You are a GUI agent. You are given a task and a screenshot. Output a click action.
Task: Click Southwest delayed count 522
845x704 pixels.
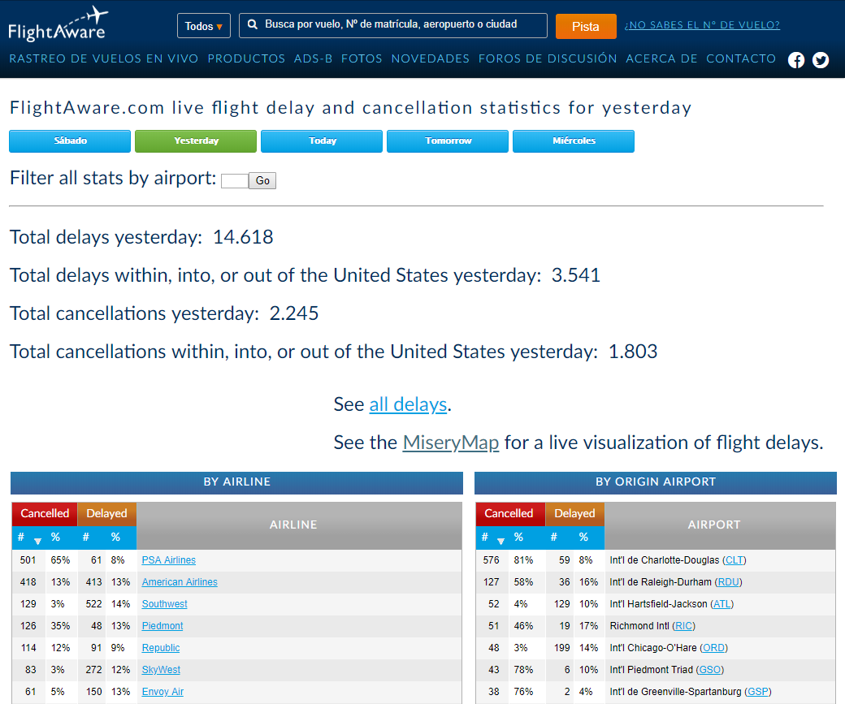pos(93,604)
